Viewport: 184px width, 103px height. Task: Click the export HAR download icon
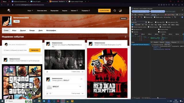[135, 20]
